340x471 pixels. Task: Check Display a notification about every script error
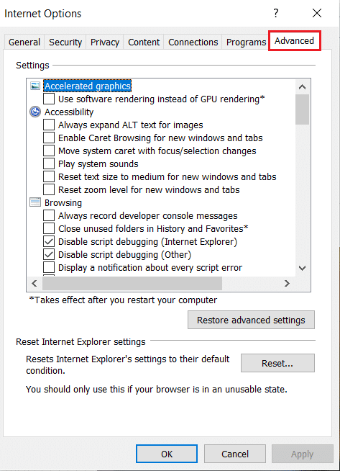pos(49,267)
